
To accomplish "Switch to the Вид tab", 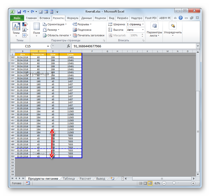I will pos(112,18).
